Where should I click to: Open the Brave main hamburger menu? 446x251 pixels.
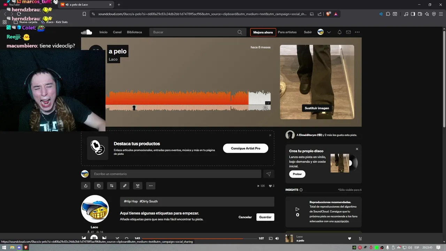click(440, 14)
